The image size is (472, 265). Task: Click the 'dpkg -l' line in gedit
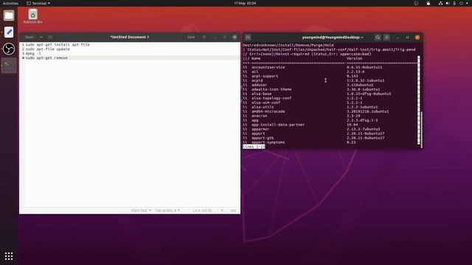pyautogui.click(x=33, y=54)
